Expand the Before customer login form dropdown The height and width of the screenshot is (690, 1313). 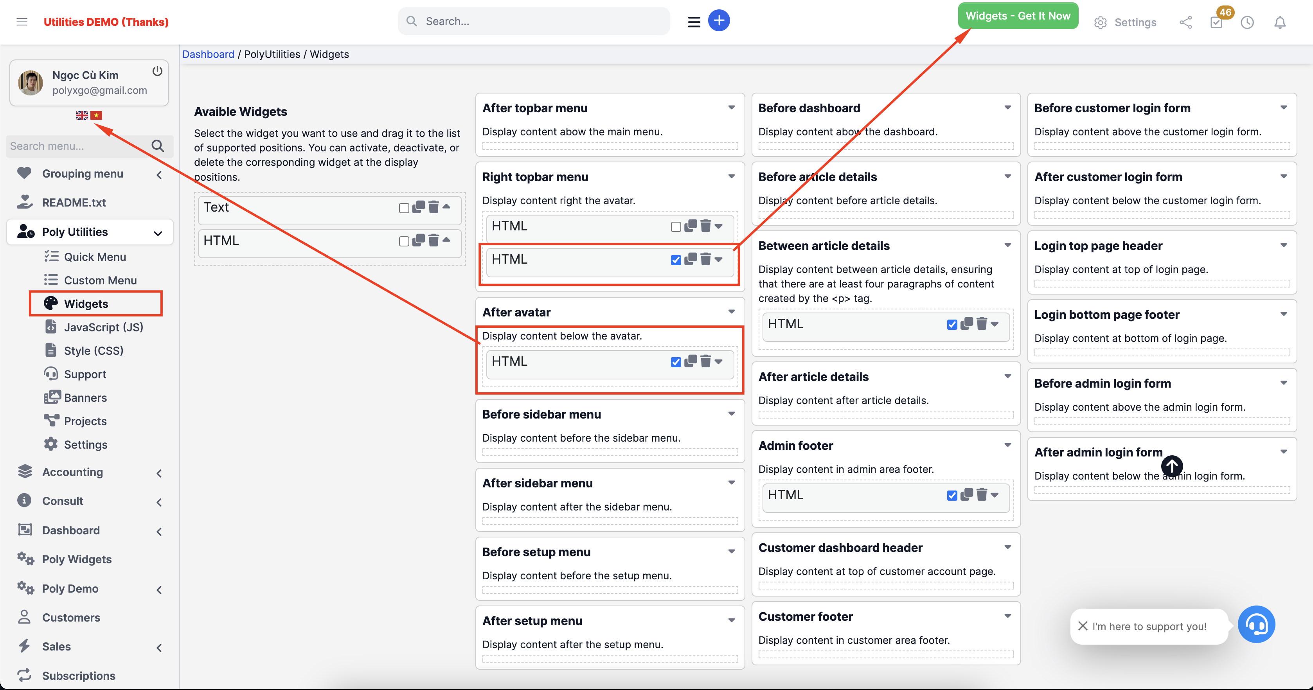tap(1284, 108)
